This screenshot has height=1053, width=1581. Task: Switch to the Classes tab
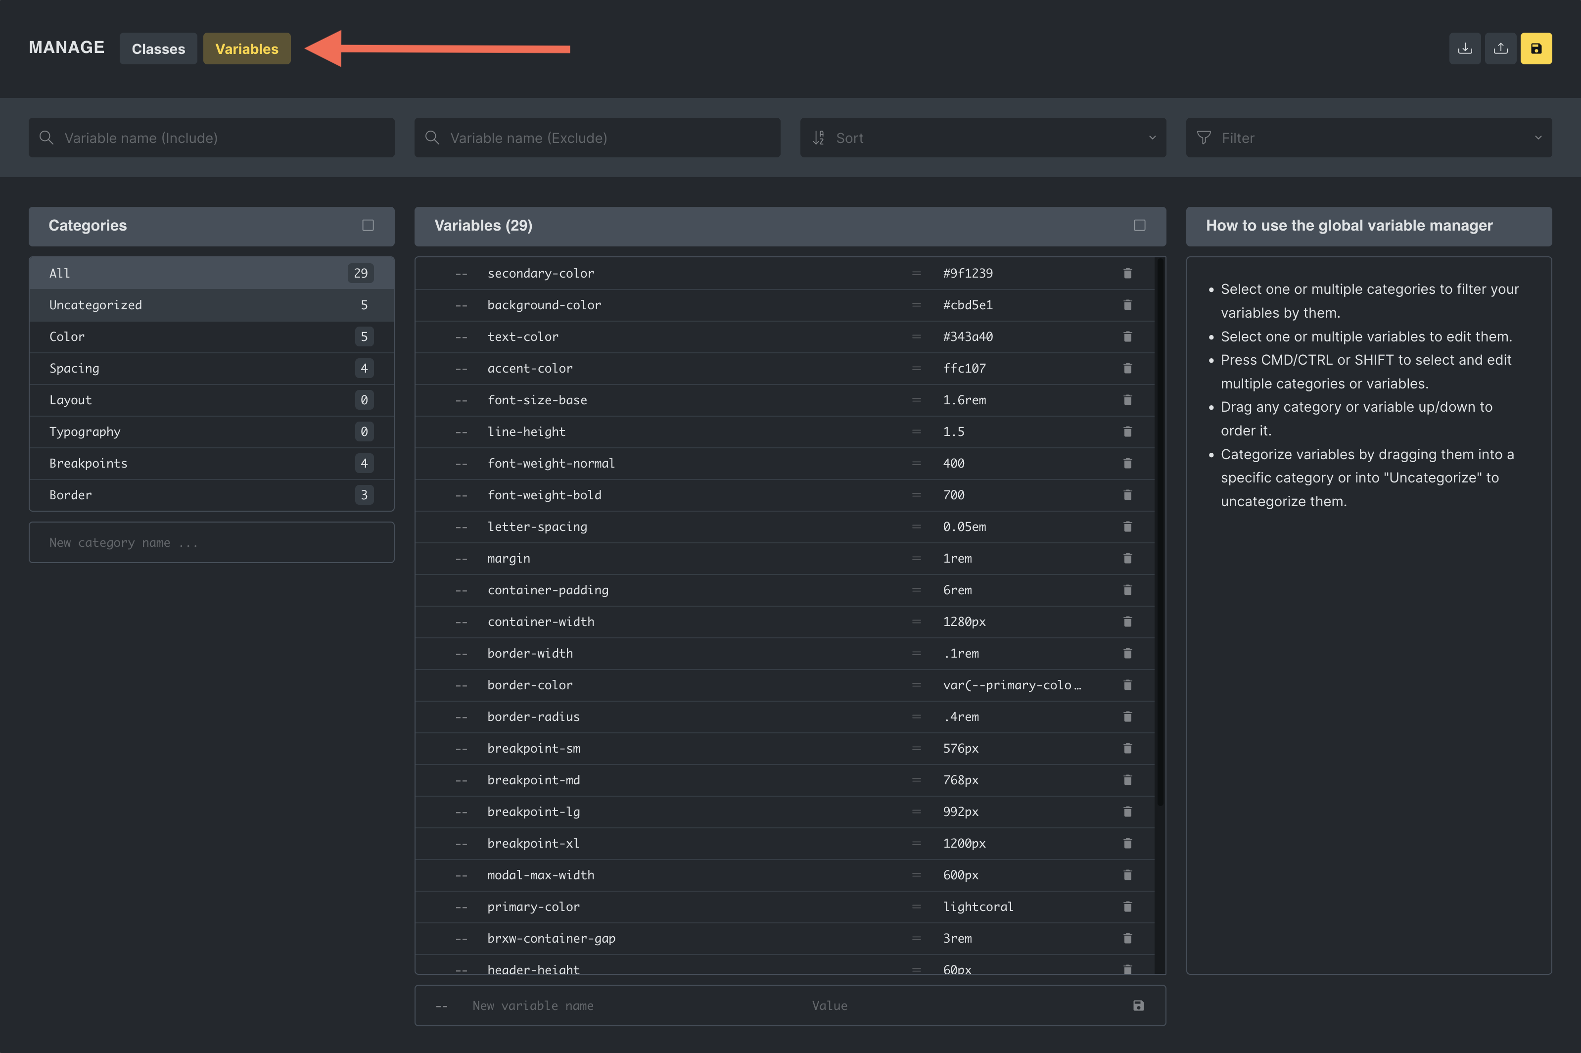158,49
